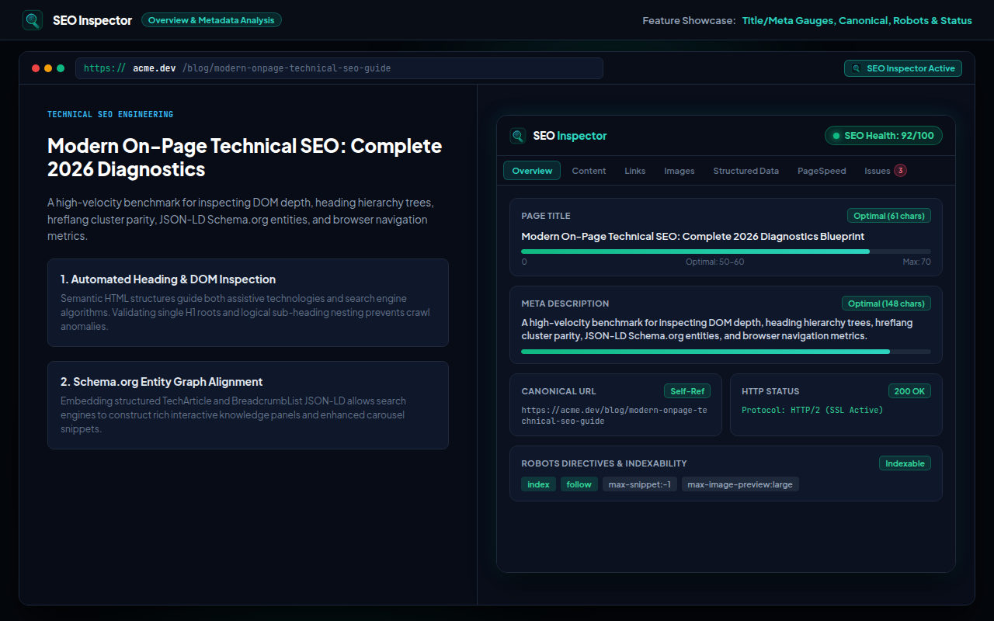
Task: Click the article intro paragraph under the heading
Action: 241,219
